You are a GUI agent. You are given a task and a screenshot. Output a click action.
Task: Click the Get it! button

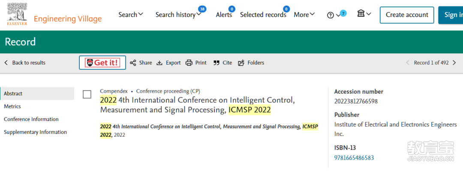click(x=102, y=63)
